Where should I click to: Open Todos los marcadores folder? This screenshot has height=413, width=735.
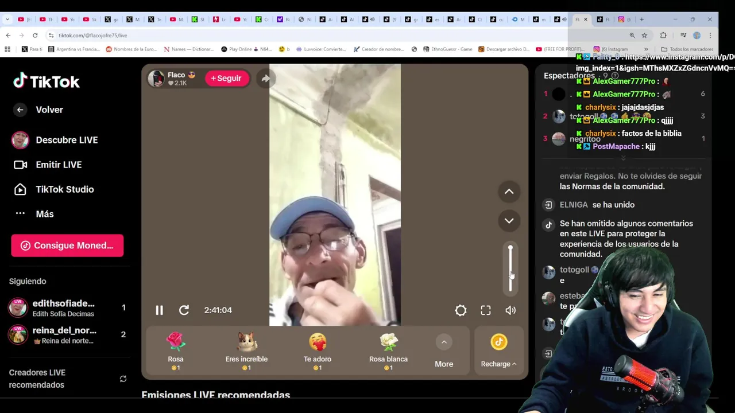[x=687, y=49]
